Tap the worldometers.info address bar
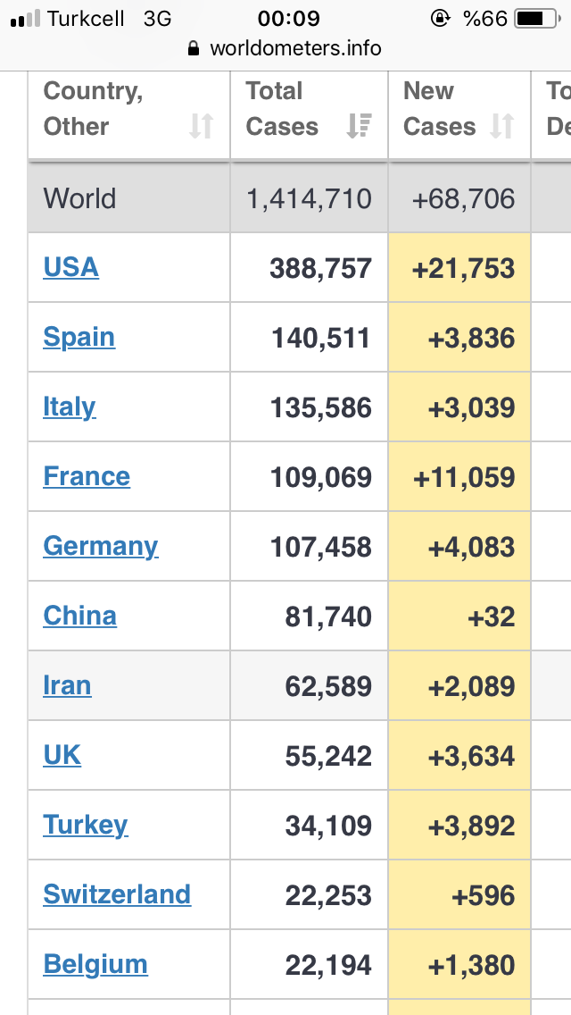 pos(285,48)
